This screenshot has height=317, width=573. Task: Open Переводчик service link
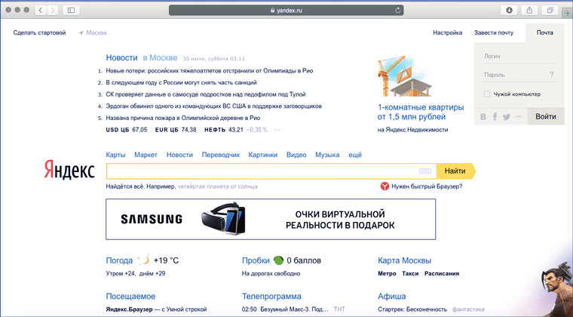point(221,155)
